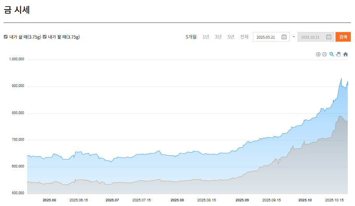The height and width of the screenshot is (206, 355).
Task: Click the zoom out minus icon
Action: (x=324, y=54)
